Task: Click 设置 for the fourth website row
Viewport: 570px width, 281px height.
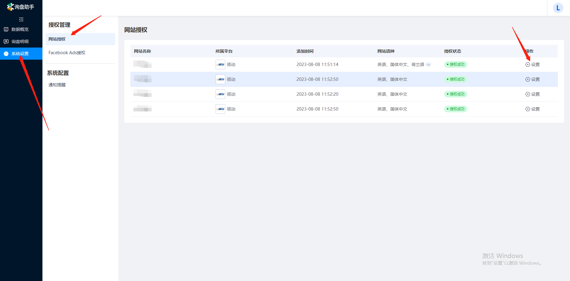Action: click(533, 109)
